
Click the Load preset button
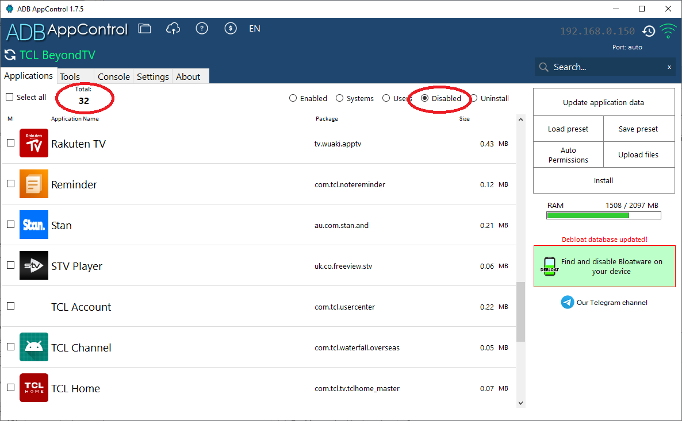(568, 129)
